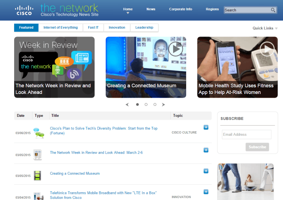283x200 pixels.
Task: Play the Mobile Health Study video
Action: pos(267,49)
